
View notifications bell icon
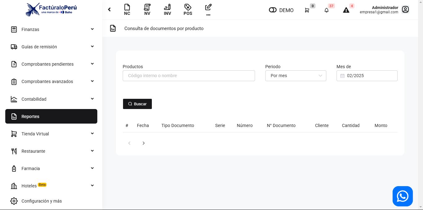[x=326, y=10]
